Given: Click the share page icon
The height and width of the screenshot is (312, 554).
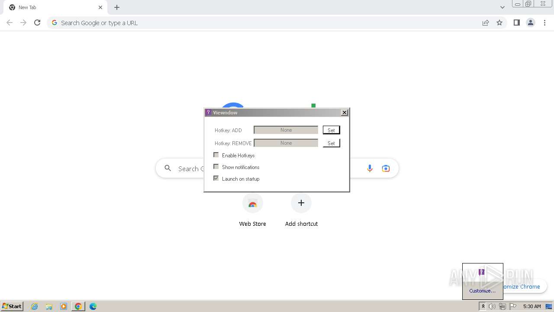Looking at the screenshot, I should coord(486,23).
